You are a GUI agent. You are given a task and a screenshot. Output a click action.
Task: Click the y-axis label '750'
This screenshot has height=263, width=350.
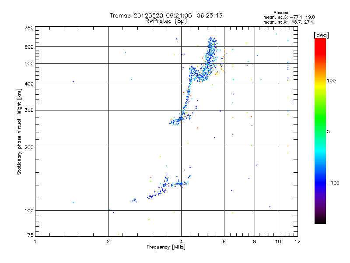click(x=29, y=28)
